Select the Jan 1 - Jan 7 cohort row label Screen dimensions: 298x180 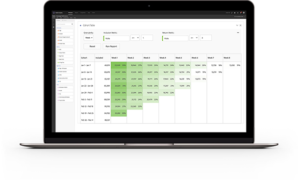tap(86, 65)
